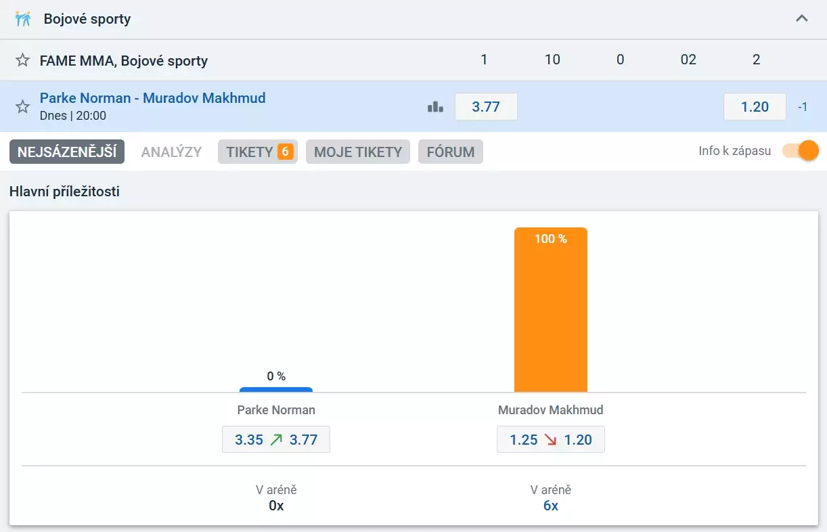Click the red falling odds arrow
Image resolution: width=827 pixels, height=532 pixels.
550,440
